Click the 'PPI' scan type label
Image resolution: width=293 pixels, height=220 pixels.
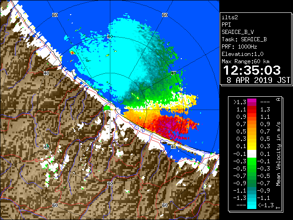tap(226, 25)
